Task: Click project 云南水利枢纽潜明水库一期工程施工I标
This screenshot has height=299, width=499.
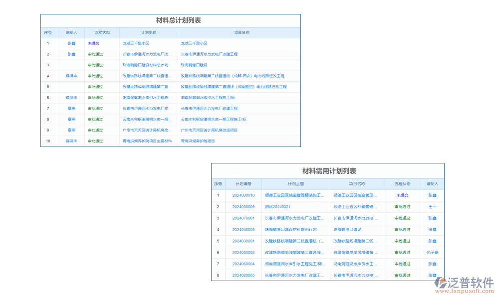Action: 213,120
